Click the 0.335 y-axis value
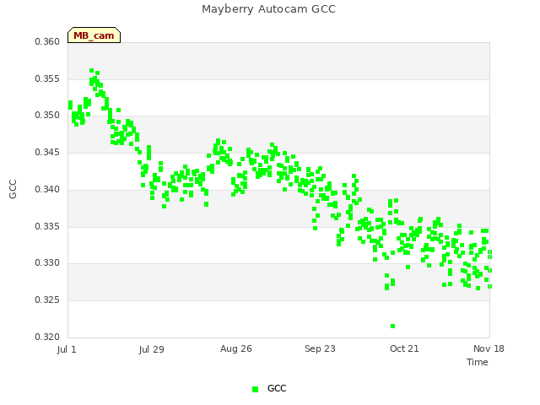The image size is (540, 405). (47, 227)
